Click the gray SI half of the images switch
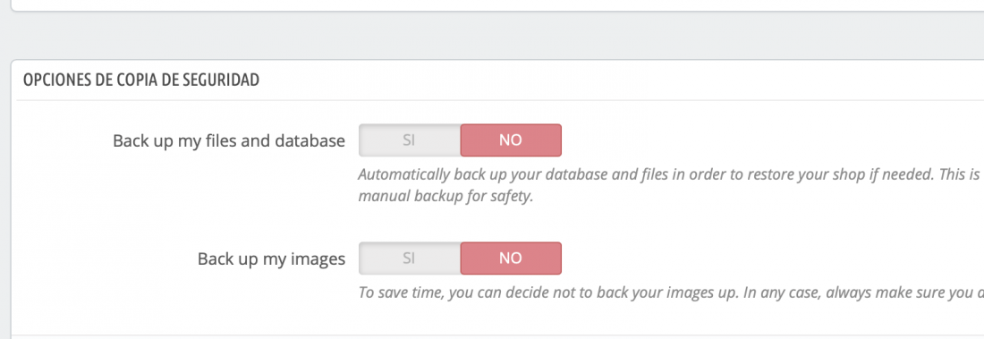Viewport: 984px width, 339px height. (x=409, y=258)
